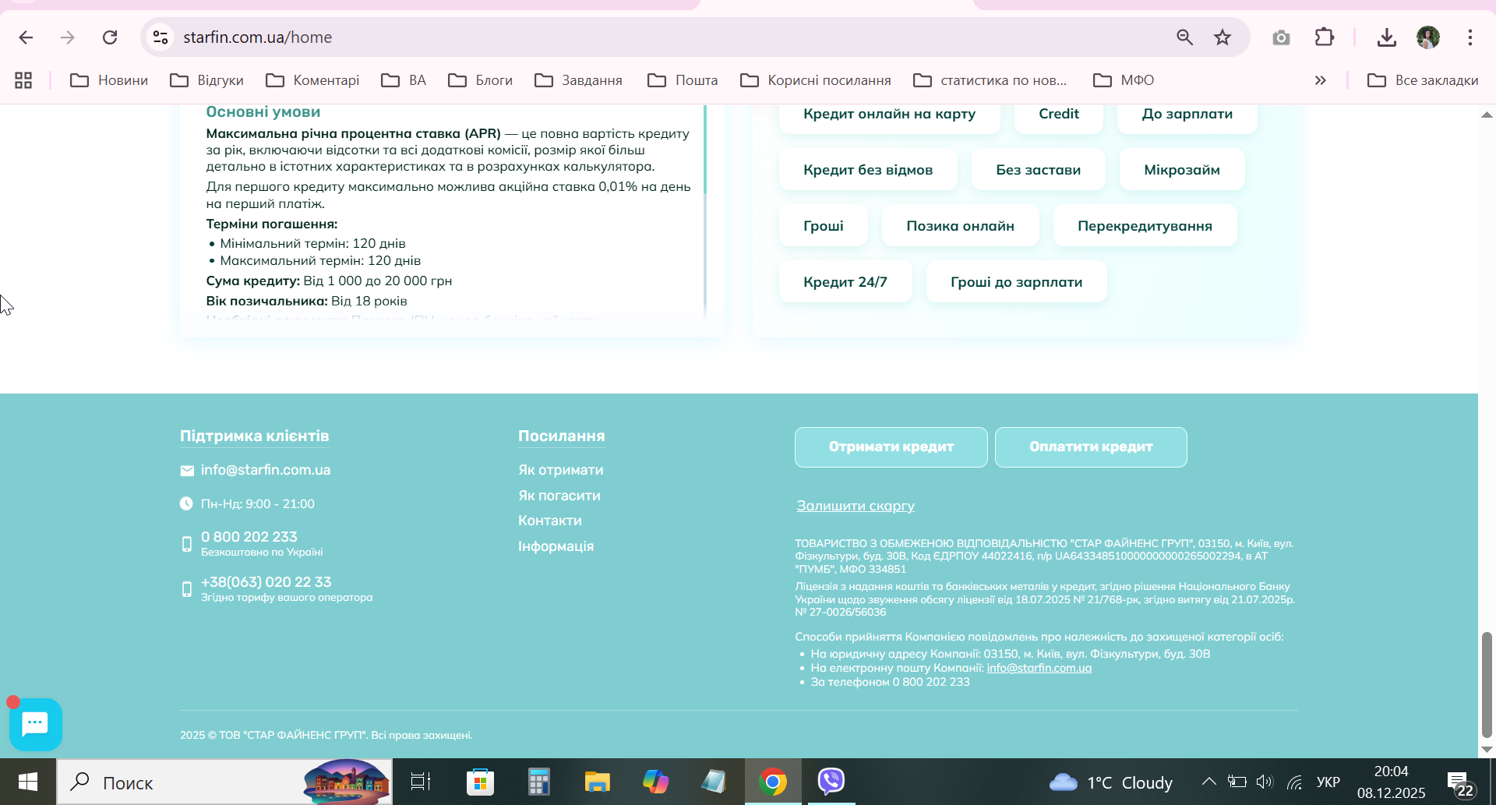The width and height of the screenshot is (1496, 805).
Task: Click volume speaker tray icon
Action: tap(1265, 782)
